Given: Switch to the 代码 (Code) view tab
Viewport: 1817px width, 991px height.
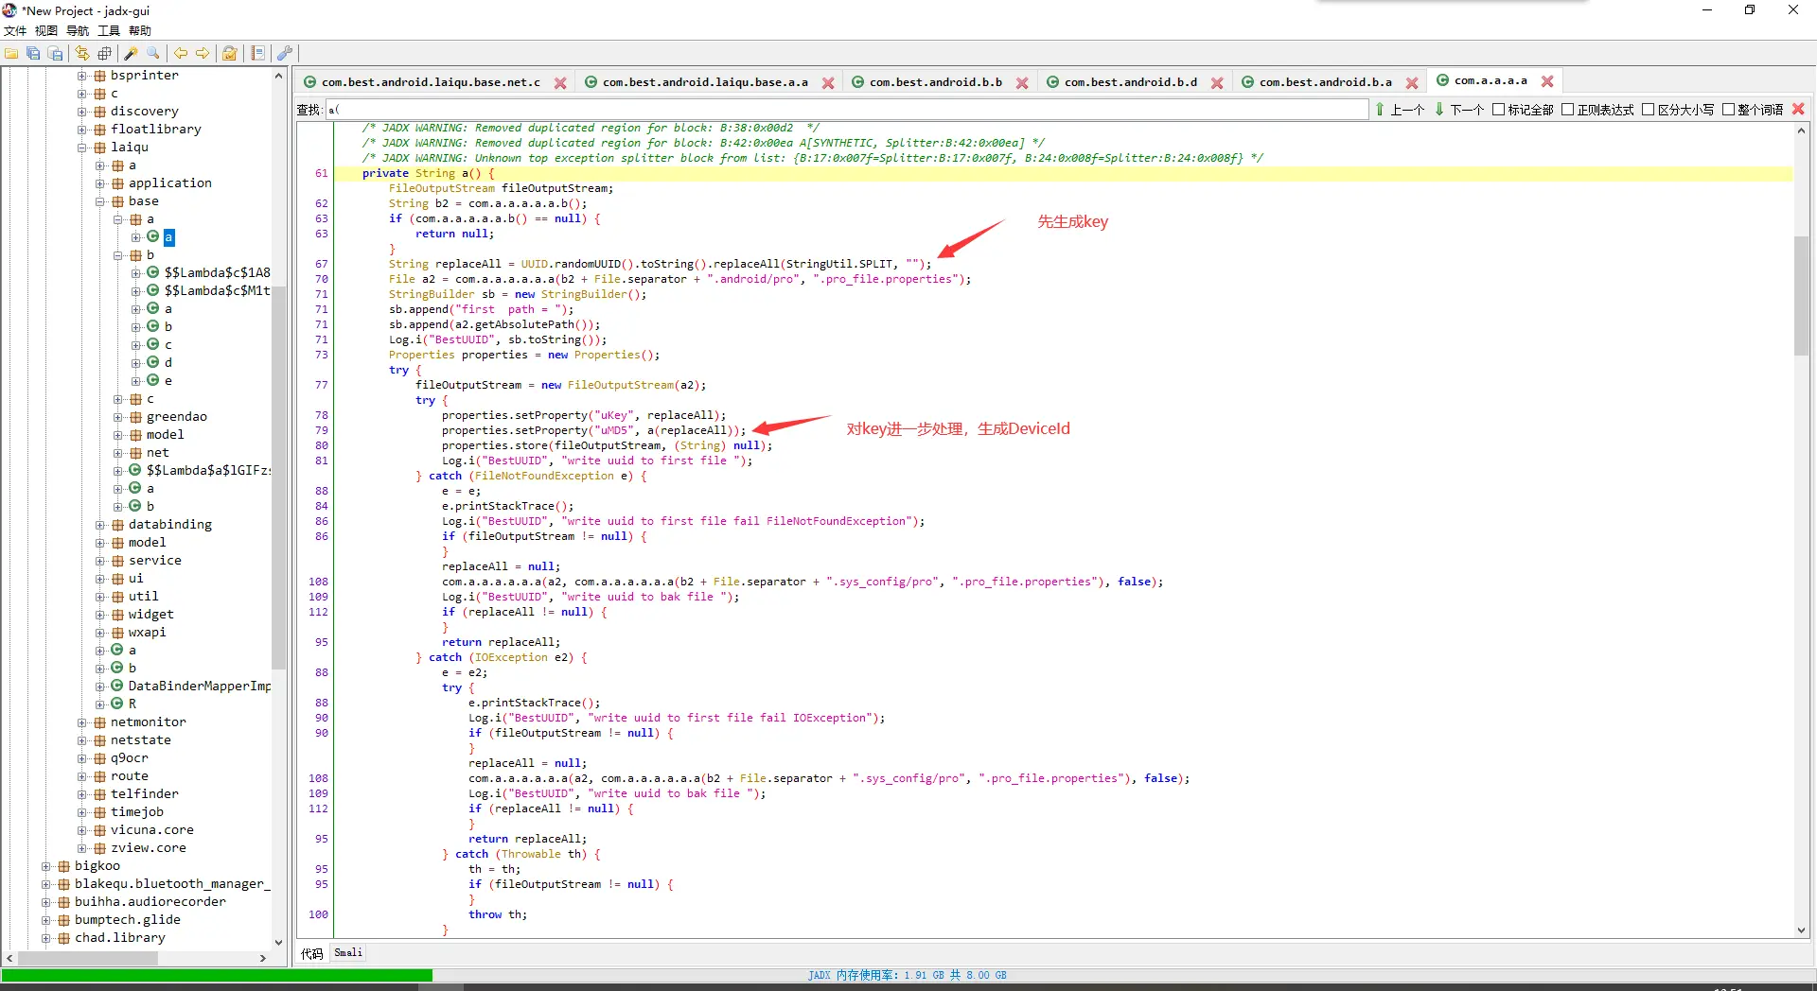Looking at the screenshot, I should (312, 953).
